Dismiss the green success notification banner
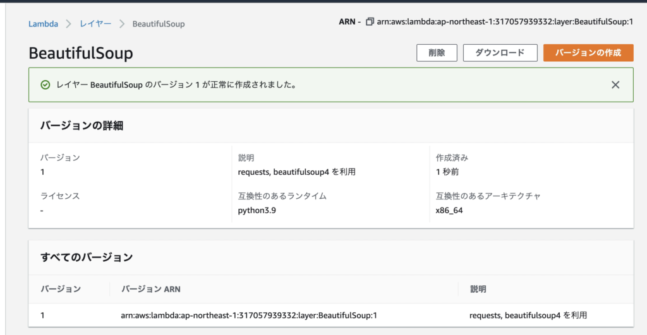This screenshot has height=335, width=647. point(615,85)
